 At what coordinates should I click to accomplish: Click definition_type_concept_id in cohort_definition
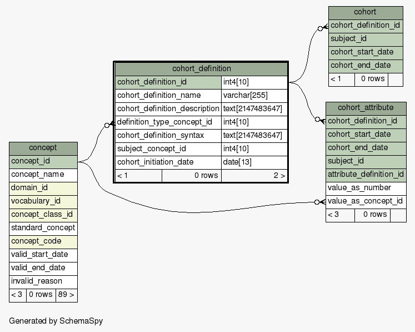tap(164, 122)
